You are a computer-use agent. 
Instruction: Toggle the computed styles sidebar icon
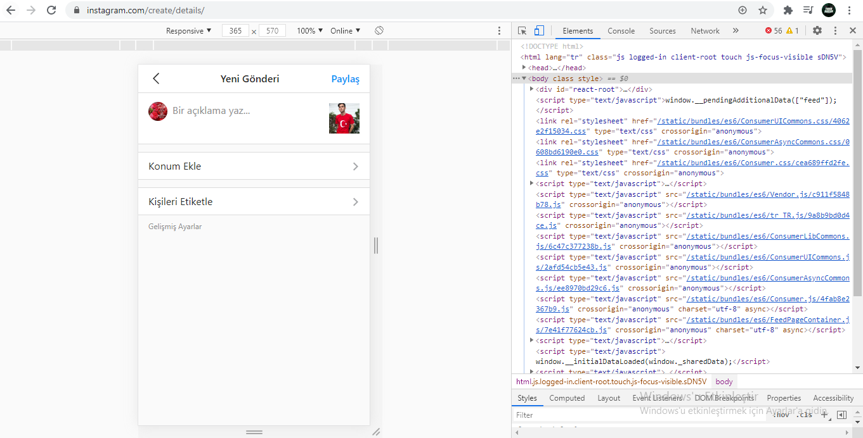click(x=841, y=415)
